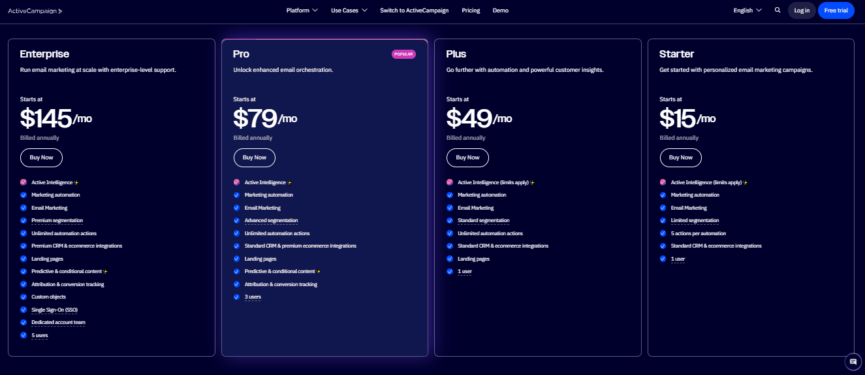
Task: Click pink check icon for Enterprise Active Intelligence
Action: 24,182
